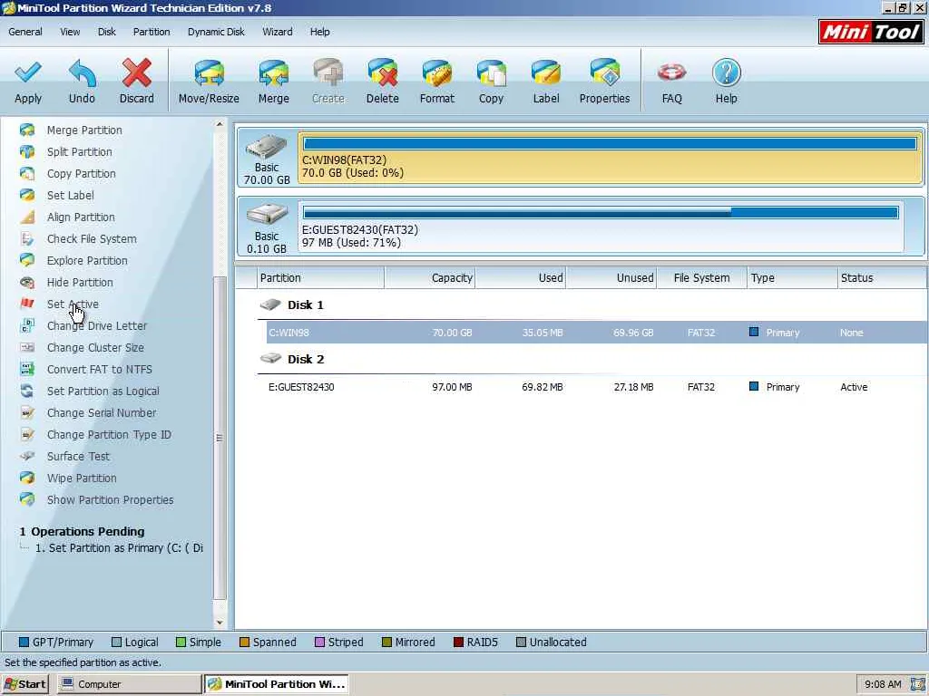Click the Delete partition toolbar icon
This screenshot has height=696, width=929.
pyautogui.click(x=382, y=82)
